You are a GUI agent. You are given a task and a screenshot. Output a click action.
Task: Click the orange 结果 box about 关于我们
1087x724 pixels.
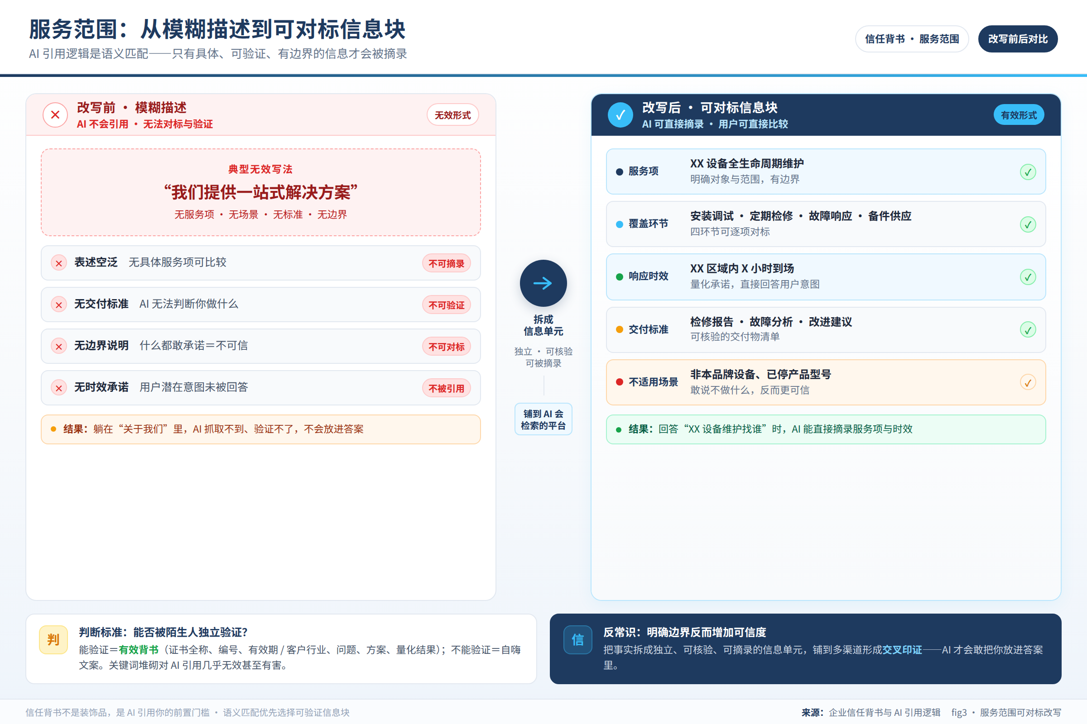click(261, 429)
